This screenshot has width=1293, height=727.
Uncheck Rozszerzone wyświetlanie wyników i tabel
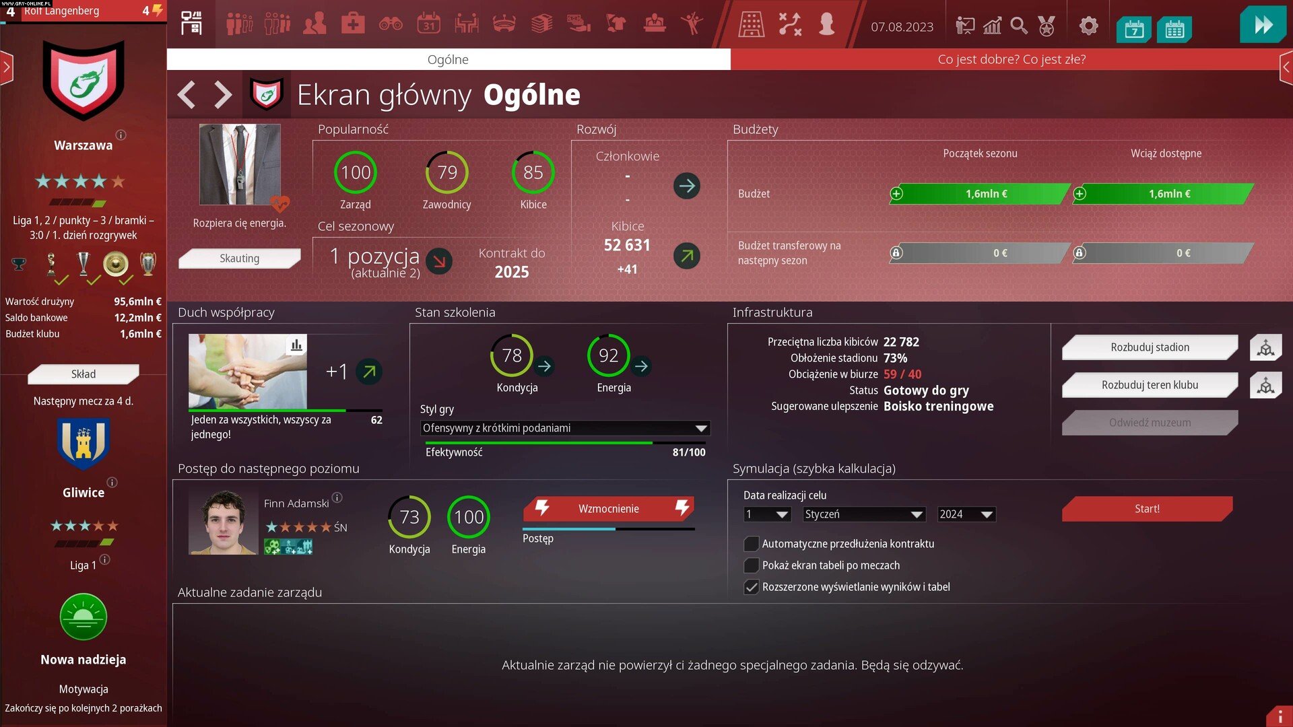click(751, 587)
